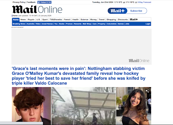Click the Feedback link
Image resolution: width=173 pixels, height=125 pixels.
pyautogui.click(x=31, y=2)
